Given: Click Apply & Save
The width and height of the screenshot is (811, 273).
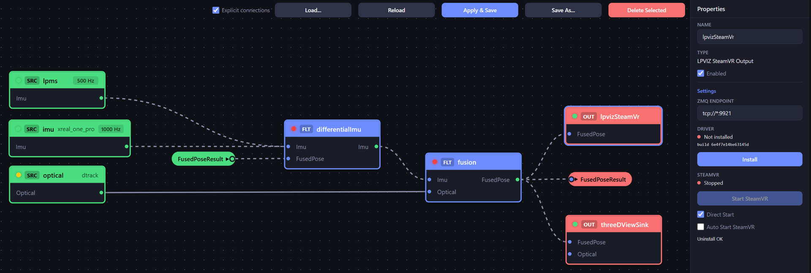Looking at the screenshot, I should (x=480, y=10).
